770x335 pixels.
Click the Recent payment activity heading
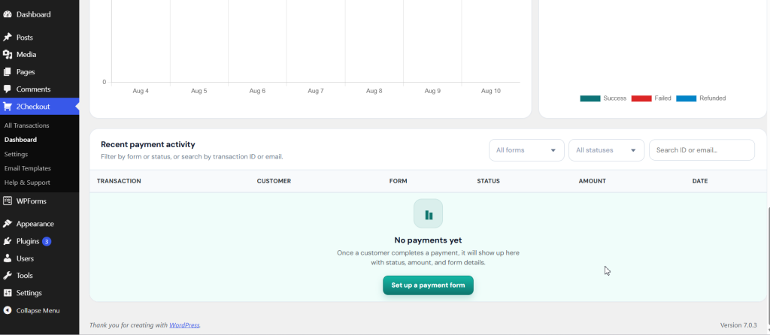coord(148,145)
